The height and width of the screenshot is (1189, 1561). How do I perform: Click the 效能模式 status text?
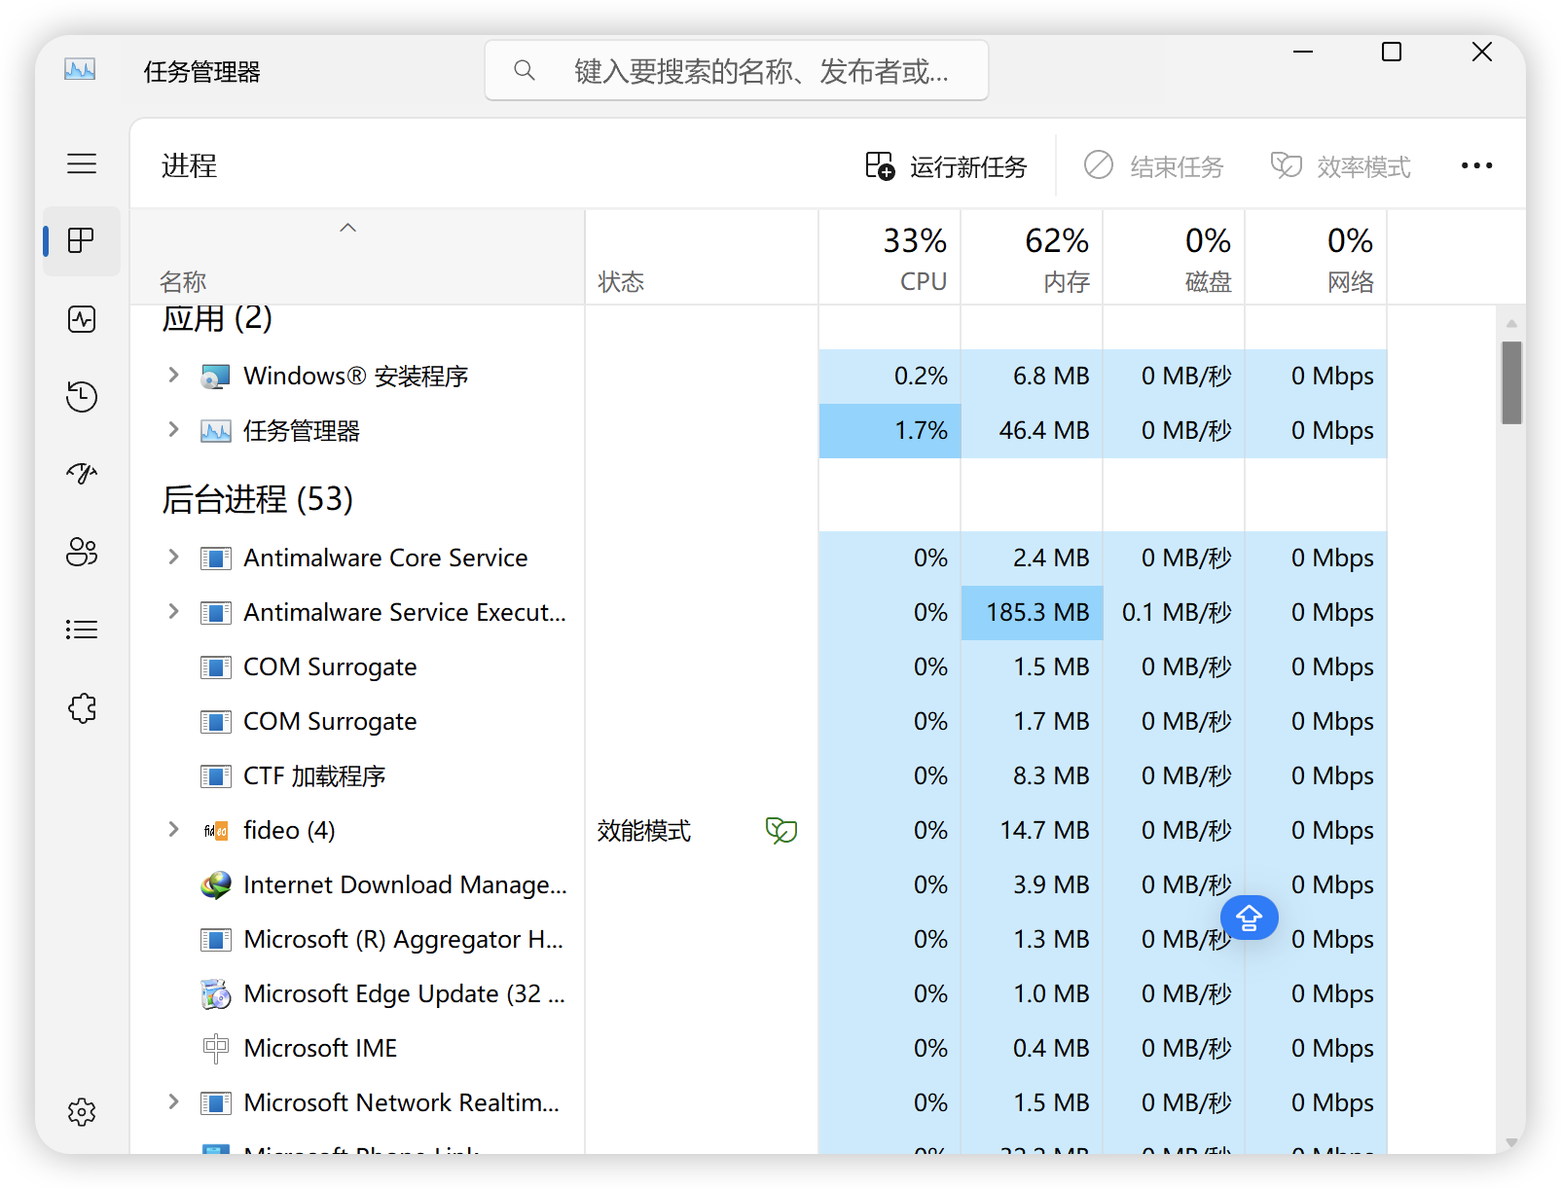pyautogui.click(x=644, y=831)
